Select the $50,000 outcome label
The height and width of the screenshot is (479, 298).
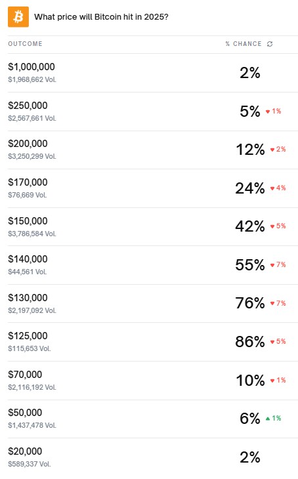(x=25, y=413)
